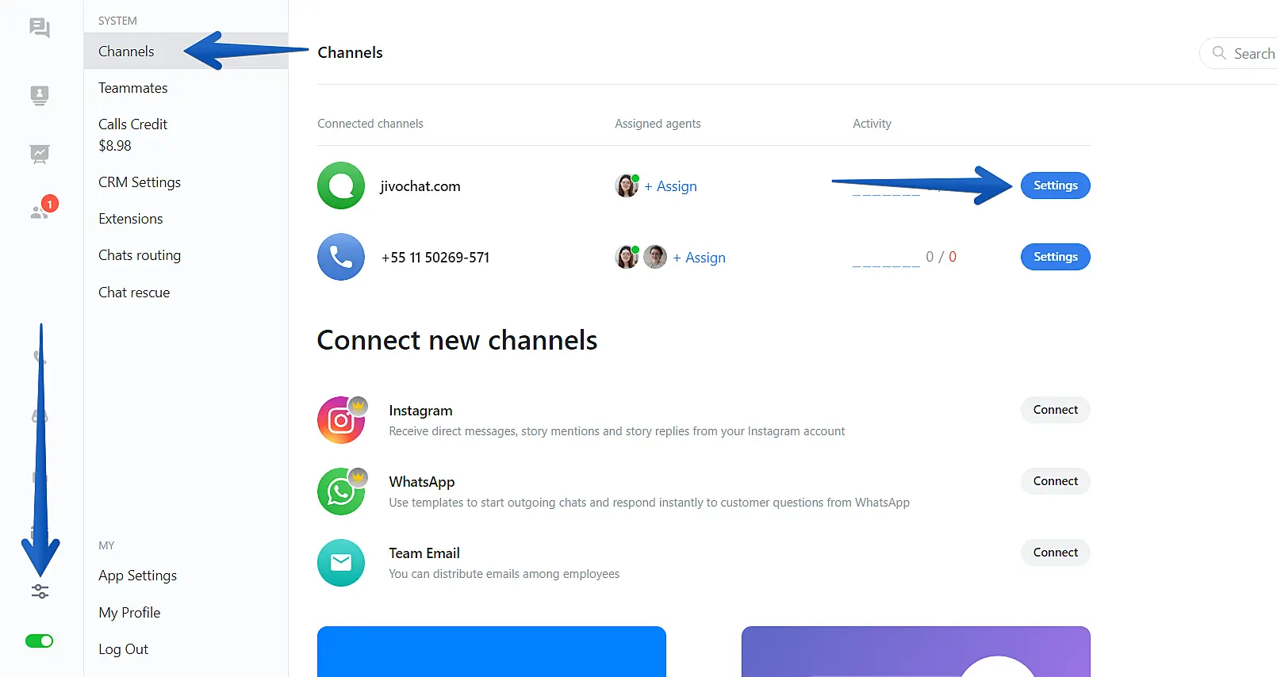Click the WhatsApp description text

pyautogui.click(x=650, y=503)
